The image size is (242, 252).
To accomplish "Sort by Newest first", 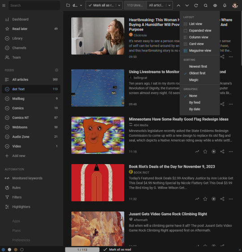I will click(x=199, y=66).
